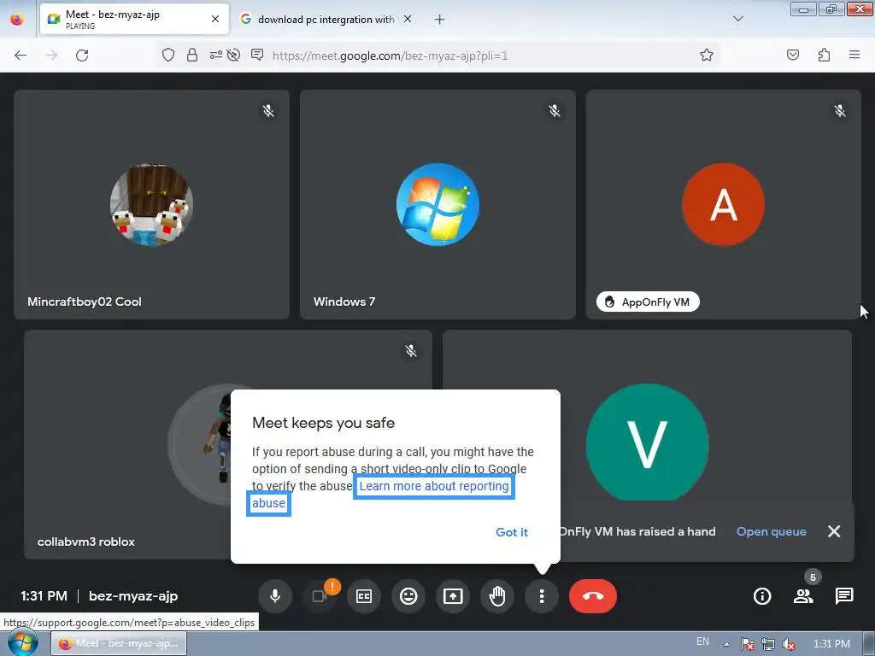Switch to the download pc intergration tab

tap(326, 19)
